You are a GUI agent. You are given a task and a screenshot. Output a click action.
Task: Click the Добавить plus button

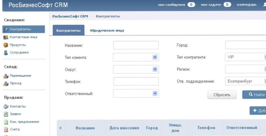(x=258, y=111)
